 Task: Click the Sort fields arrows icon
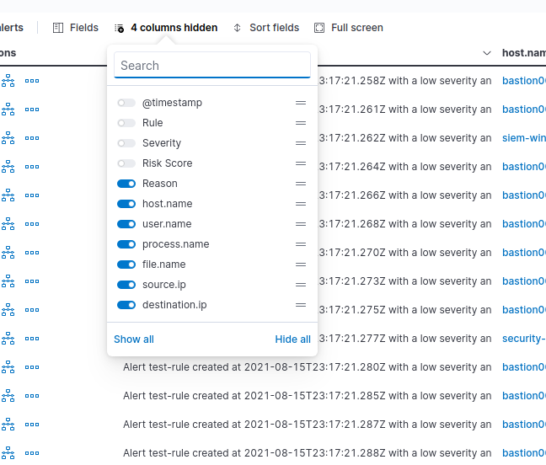(x=237, y=28)
